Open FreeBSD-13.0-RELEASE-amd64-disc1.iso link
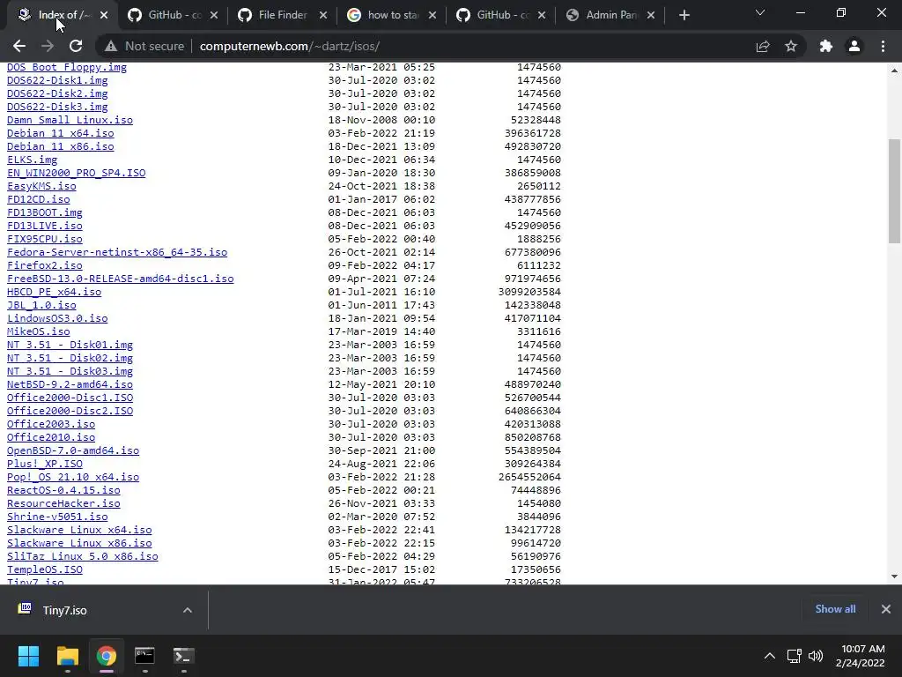 click(120, 279)
